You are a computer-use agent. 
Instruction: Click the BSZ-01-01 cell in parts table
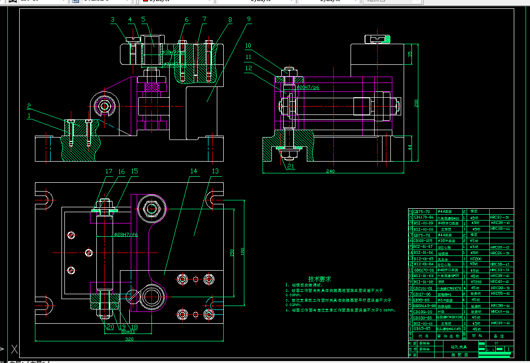pos(423,324)
